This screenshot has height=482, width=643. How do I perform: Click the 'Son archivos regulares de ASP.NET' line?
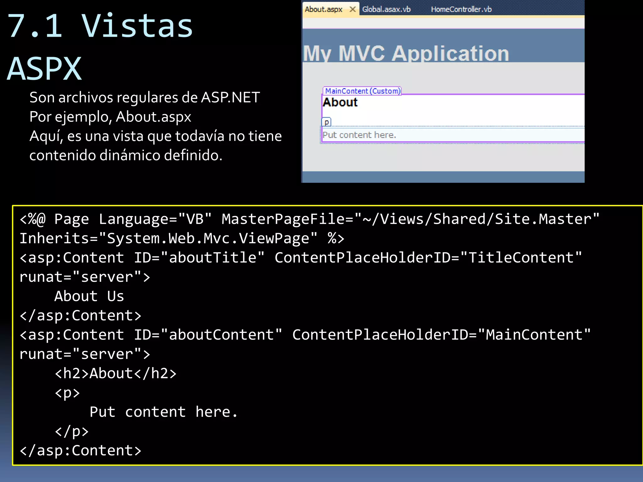pos(144,97)
